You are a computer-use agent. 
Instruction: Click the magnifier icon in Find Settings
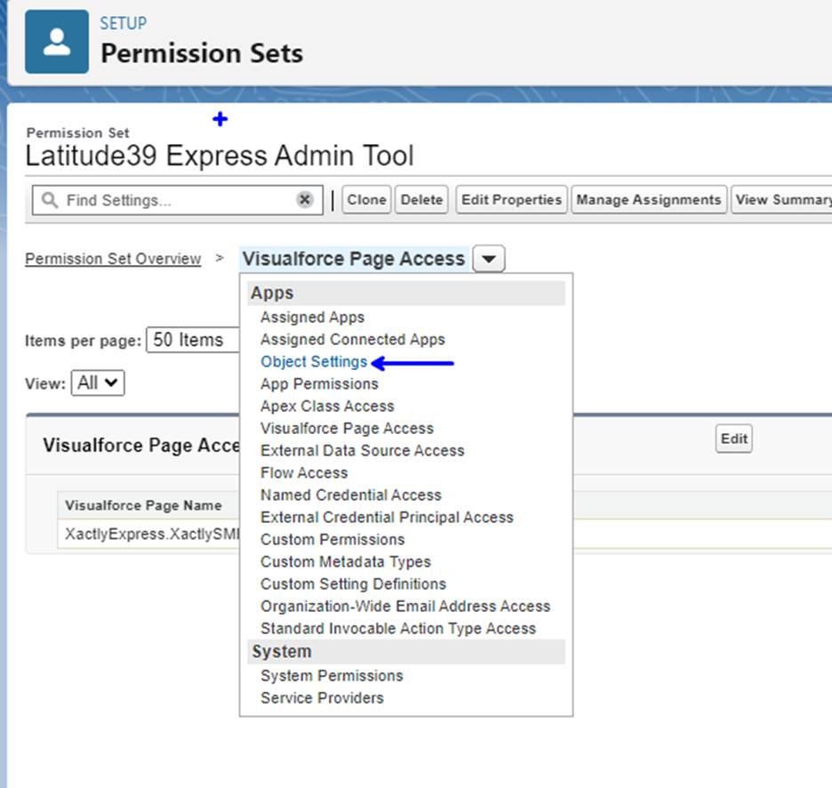[x=50, y=200]
